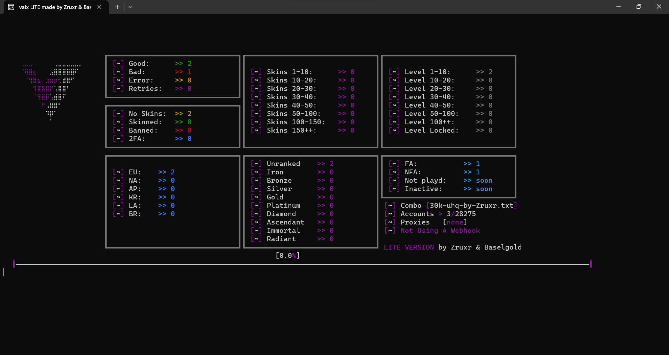669x355 pixels.
Task: Click the 'Level 20-30:' row
Action: click(440, 88)
